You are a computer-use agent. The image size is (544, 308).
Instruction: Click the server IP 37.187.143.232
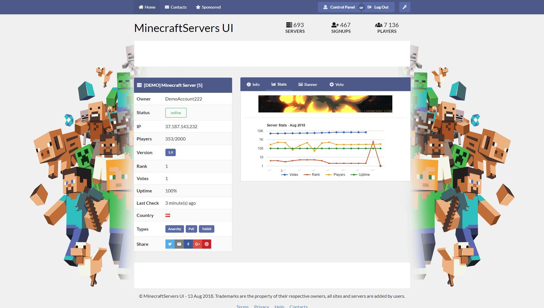(181, 126)
